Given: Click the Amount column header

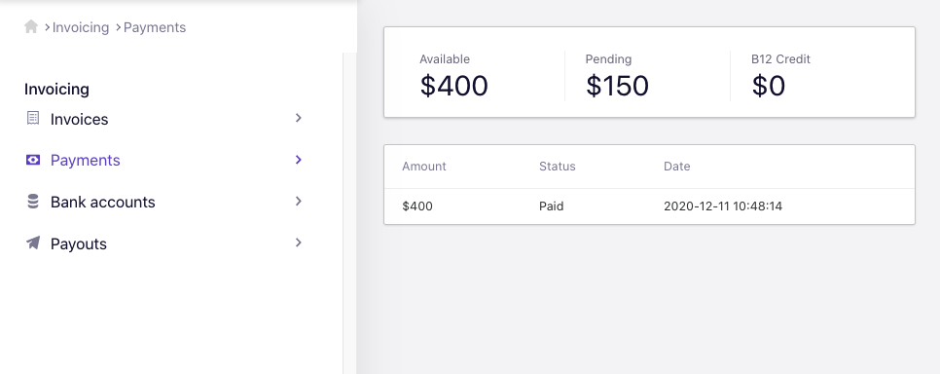Looking at the screenshot, I should point(424,167).
